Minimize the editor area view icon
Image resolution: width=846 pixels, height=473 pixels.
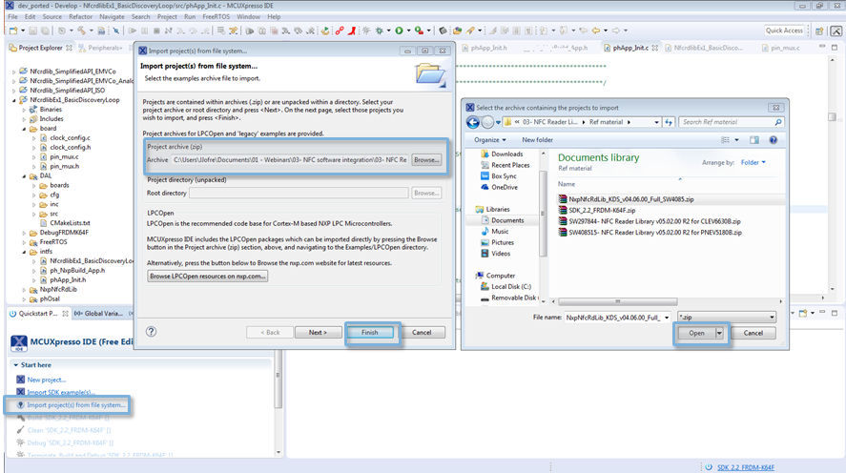[822, 48]
